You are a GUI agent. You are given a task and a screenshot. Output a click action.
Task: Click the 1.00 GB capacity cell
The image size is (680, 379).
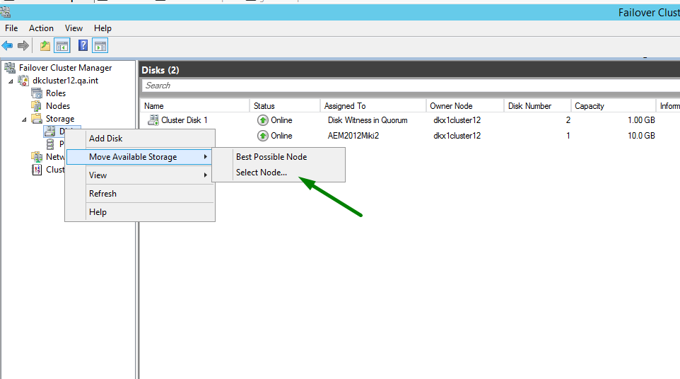[x=641, y=120]
